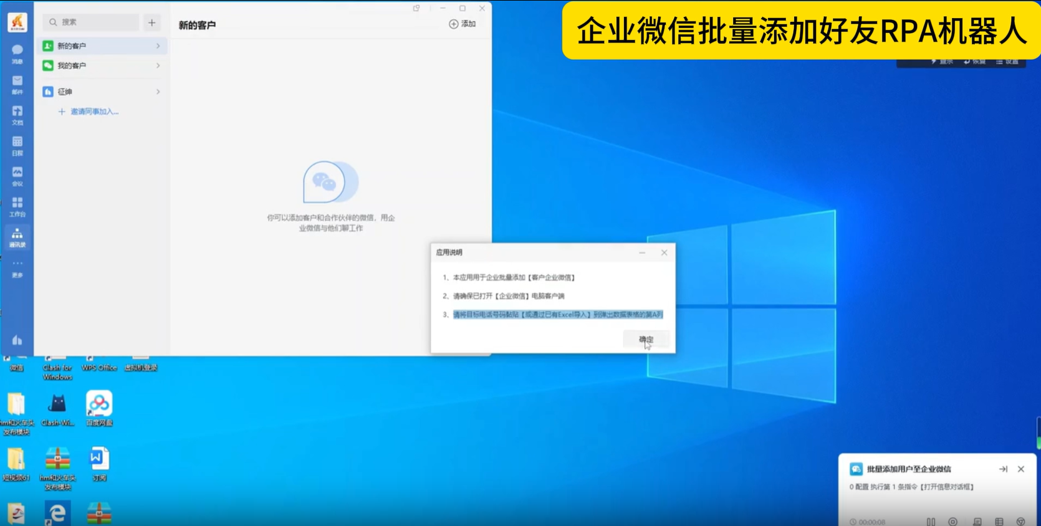Click 确定 in the 应用说明 dialog
The height and width of the screenshot is (526, 1041).
click(x=646, y=340)
